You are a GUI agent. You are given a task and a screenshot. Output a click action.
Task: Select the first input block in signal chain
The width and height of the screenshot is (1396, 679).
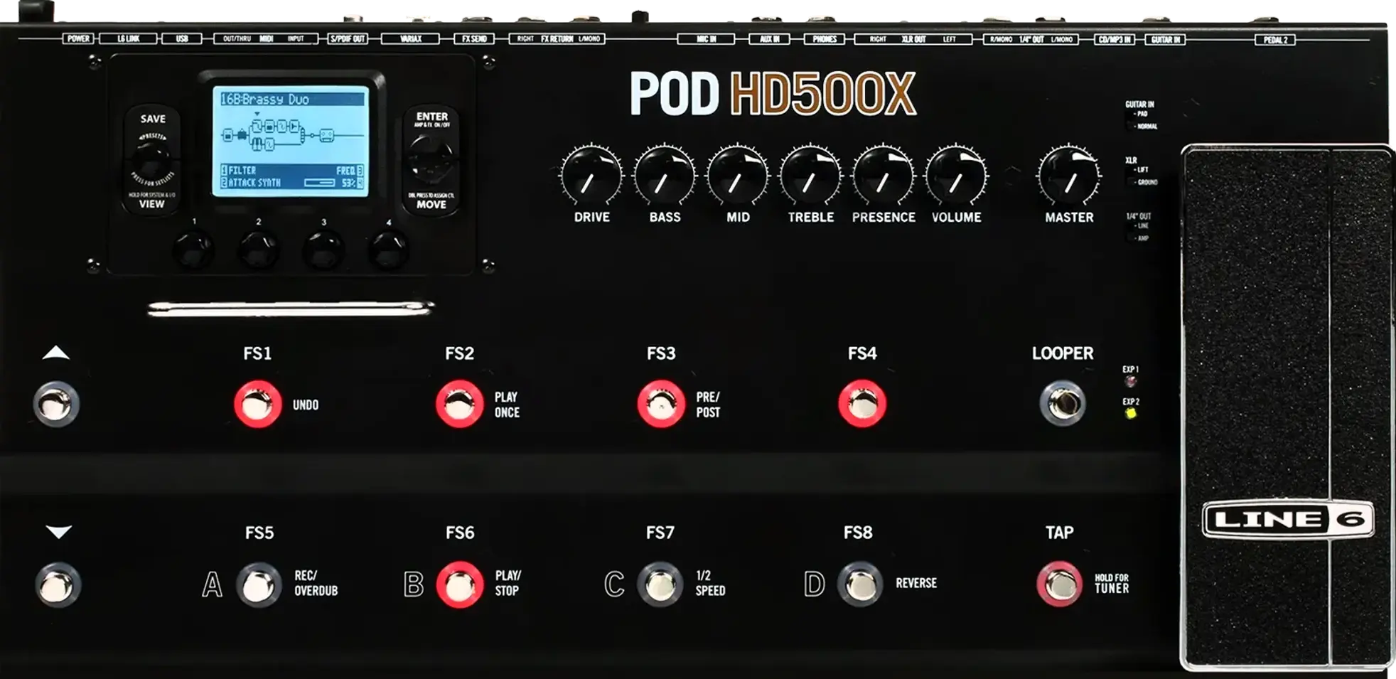[x=227, y=135]
